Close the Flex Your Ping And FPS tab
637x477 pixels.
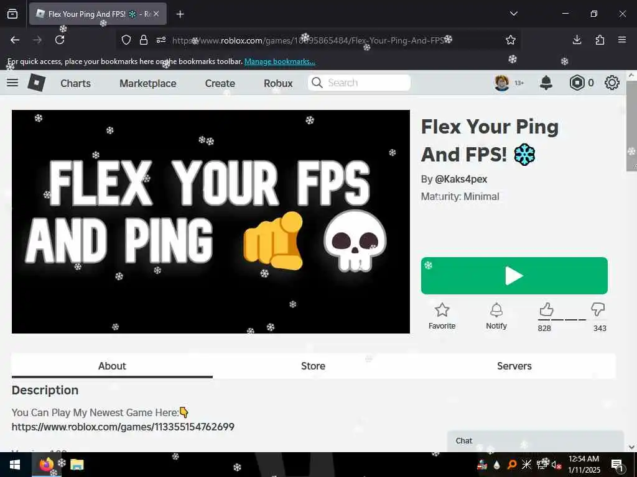pos(156,14)
